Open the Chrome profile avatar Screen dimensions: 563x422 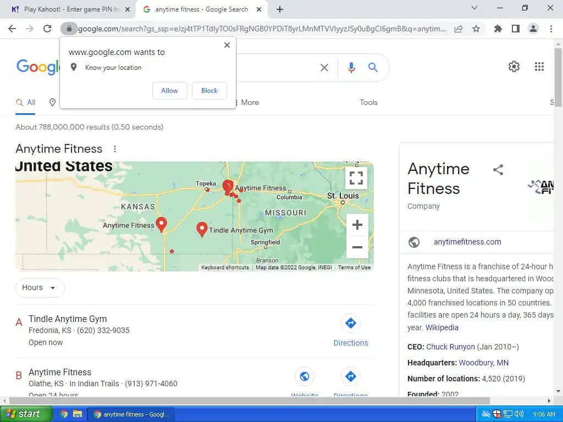[533, 29]
